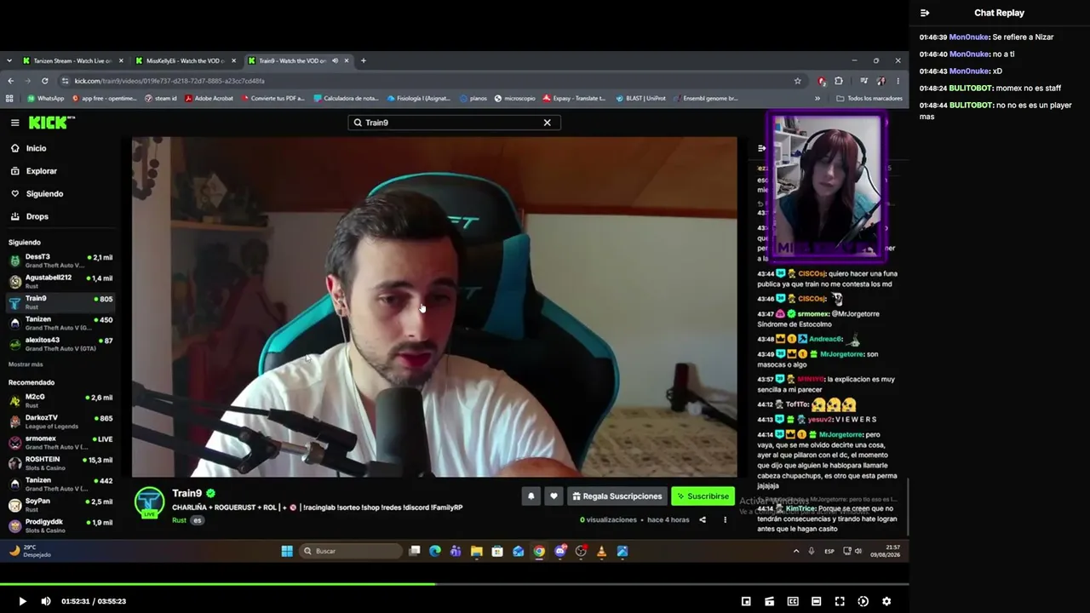Click the play button in the video player
Image resolution: width=1090 pixels, height=613 pixels.
coord(22,601)
